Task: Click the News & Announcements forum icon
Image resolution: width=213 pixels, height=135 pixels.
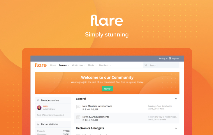Action: click(78, 118)
